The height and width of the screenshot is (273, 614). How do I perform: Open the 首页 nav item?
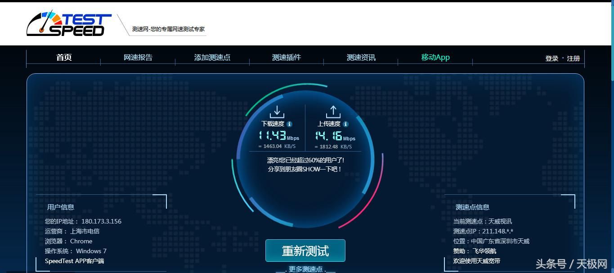tap(64, 58)
